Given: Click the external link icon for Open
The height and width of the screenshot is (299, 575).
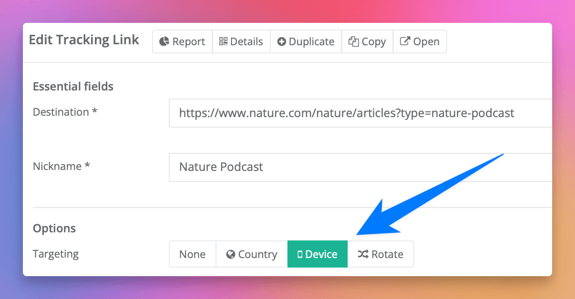Looking at the screenshot, I should 405,41.
